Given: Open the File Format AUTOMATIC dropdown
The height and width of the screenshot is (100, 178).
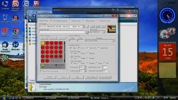Looking at the screenshot, I should click(x=104, y=32).
